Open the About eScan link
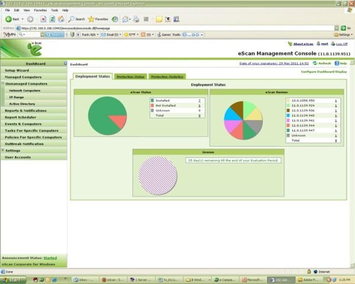Image resolution: width=355 pixels, height=284 pixels. point(303,44)
